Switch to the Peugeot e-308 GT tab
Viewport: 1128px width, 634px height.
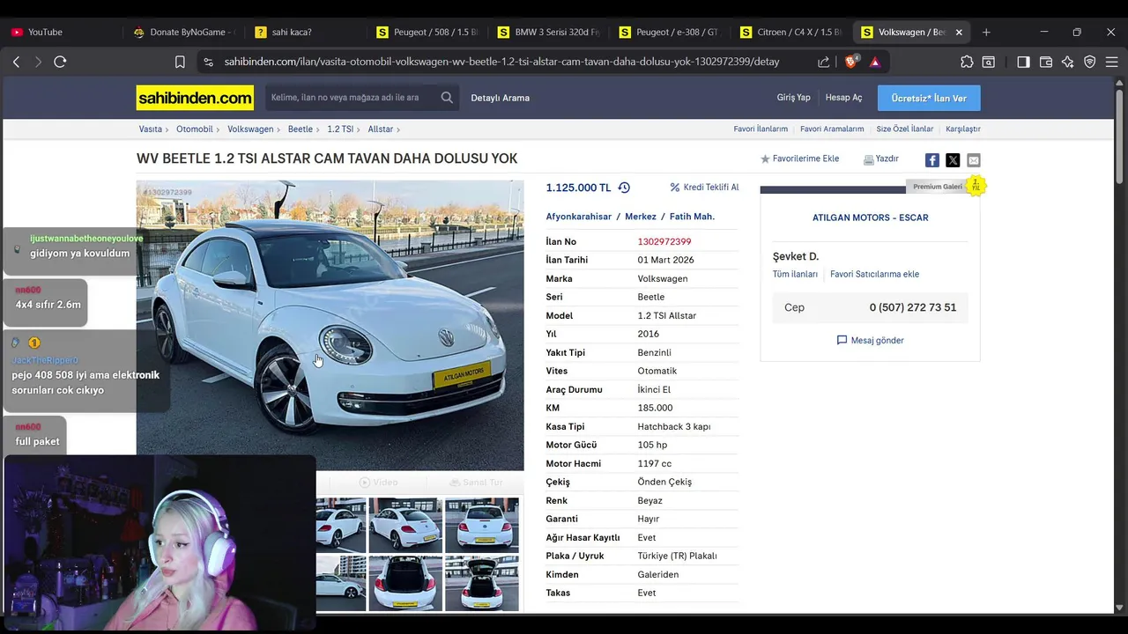(672, 32)
